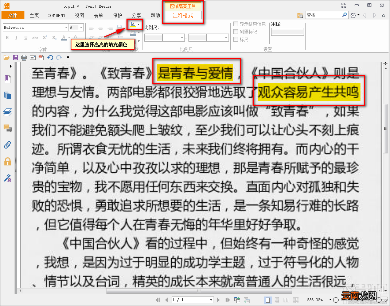Switch to 主页 ribbon tab
390x306 pixels.
pos(34,15)
